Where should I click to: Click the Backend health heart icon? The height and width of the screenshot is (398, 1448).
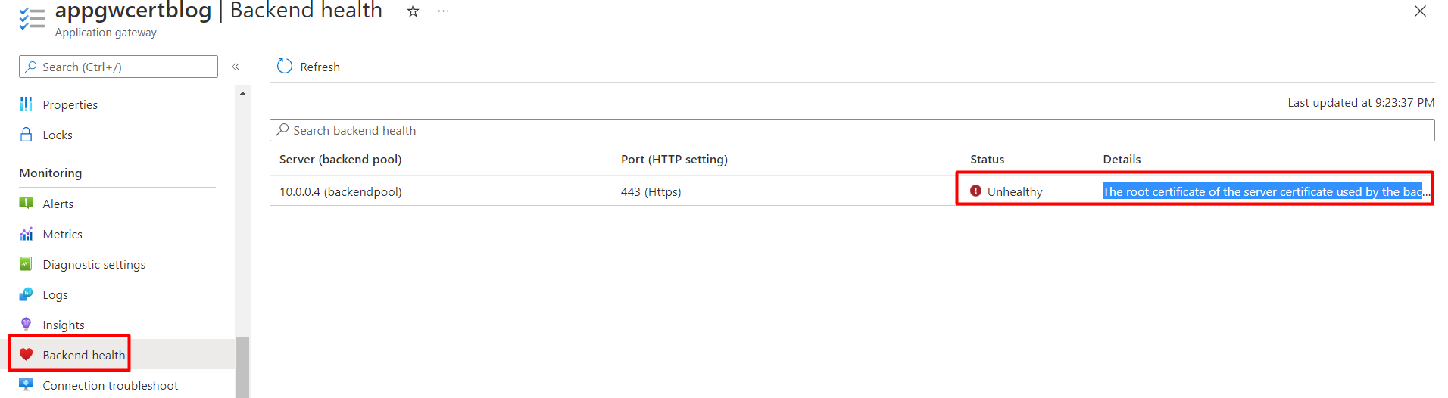click(x=27, y=355)
